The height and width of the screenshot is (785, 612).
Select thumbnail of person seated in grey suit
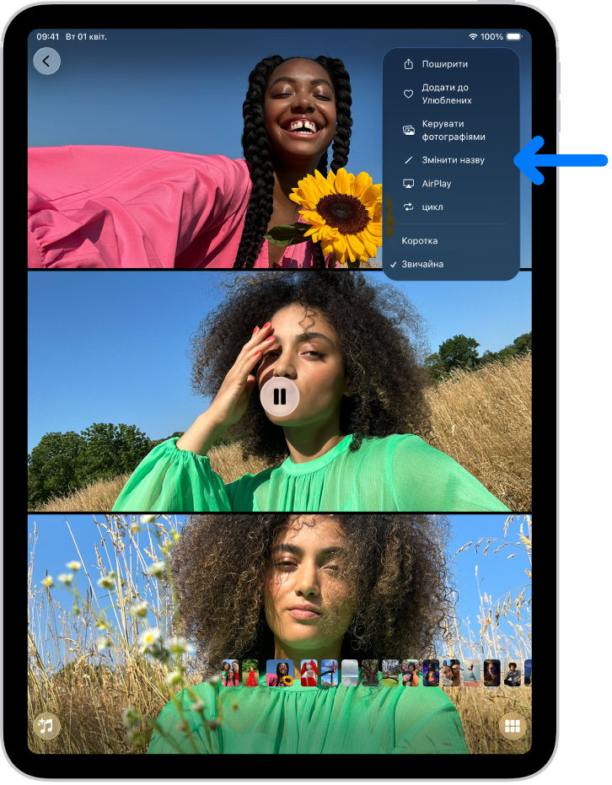(x=512, y=672)
